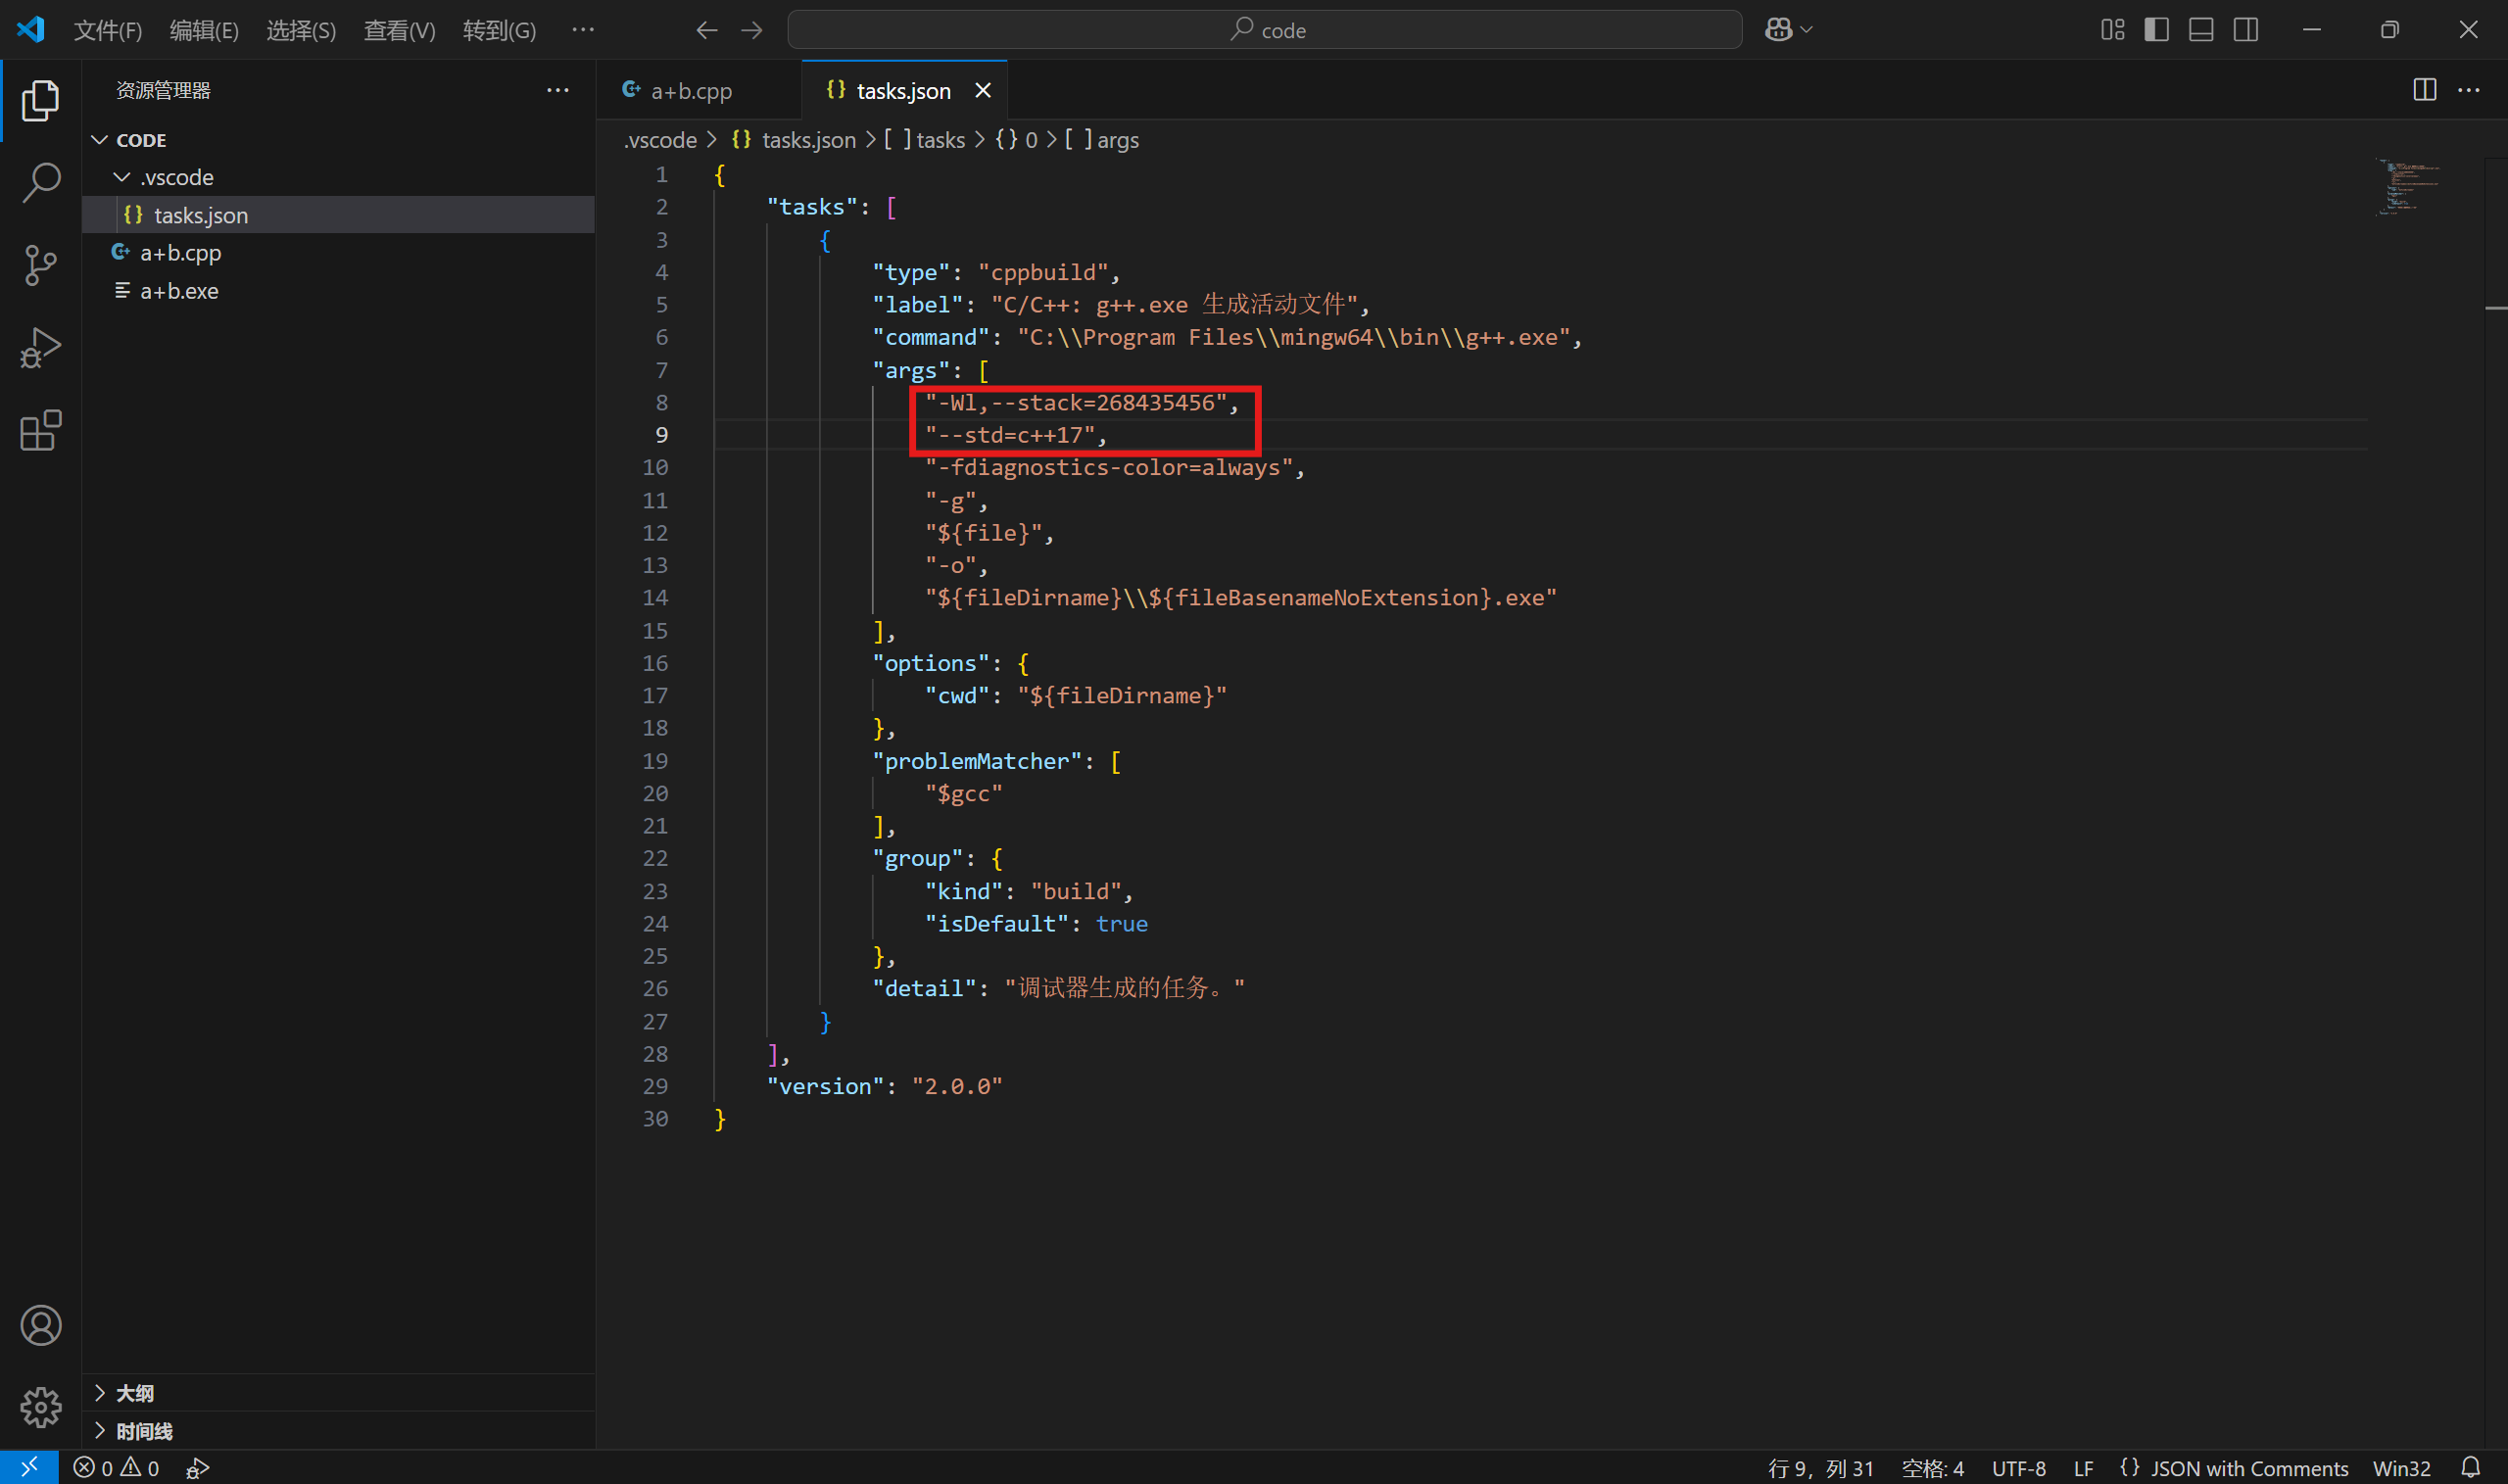The image size is (2508, 1484).
Task: Open the 文件(F) menu
Action: (x=108, y=30)
